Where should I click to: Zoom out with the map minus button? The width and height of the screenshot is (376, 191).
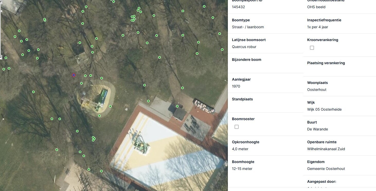point(1,57)
